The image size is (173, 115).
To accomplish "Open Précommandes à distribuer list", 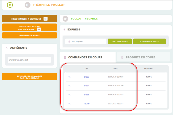I will pyautogui.click(x=29, y=18).
